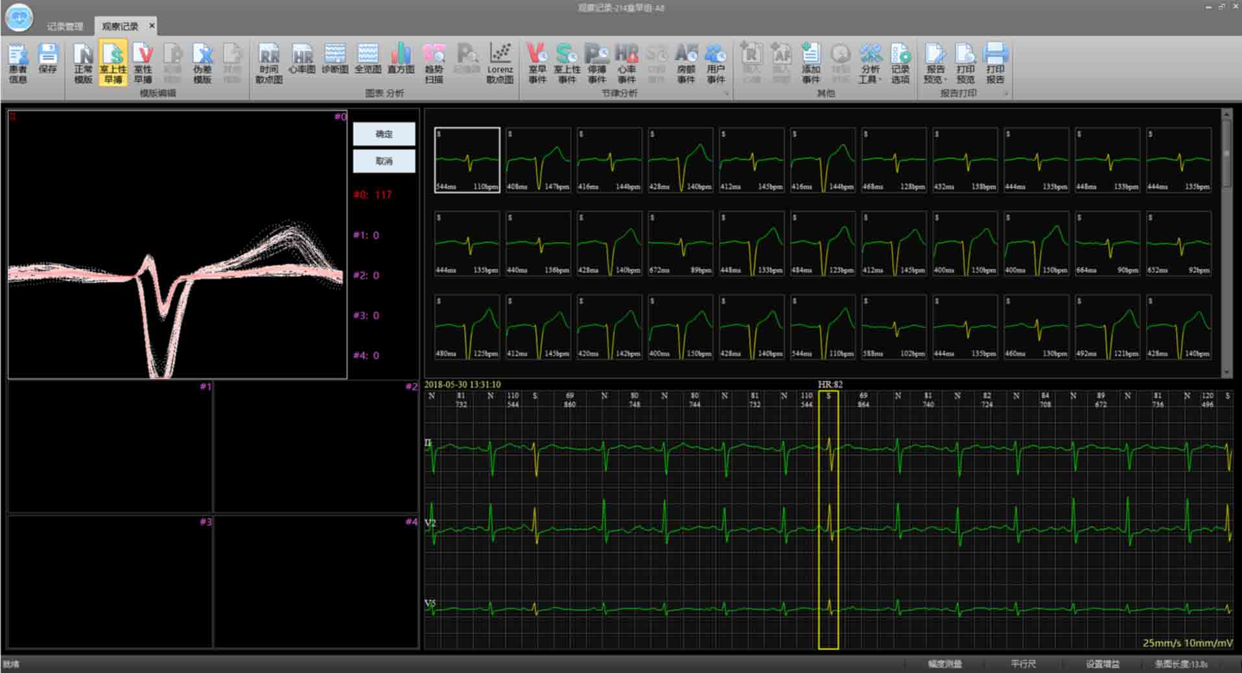Screen dimensions: 1242x673
Task: Click the empty #4 template panel
Action: (316, 582)
